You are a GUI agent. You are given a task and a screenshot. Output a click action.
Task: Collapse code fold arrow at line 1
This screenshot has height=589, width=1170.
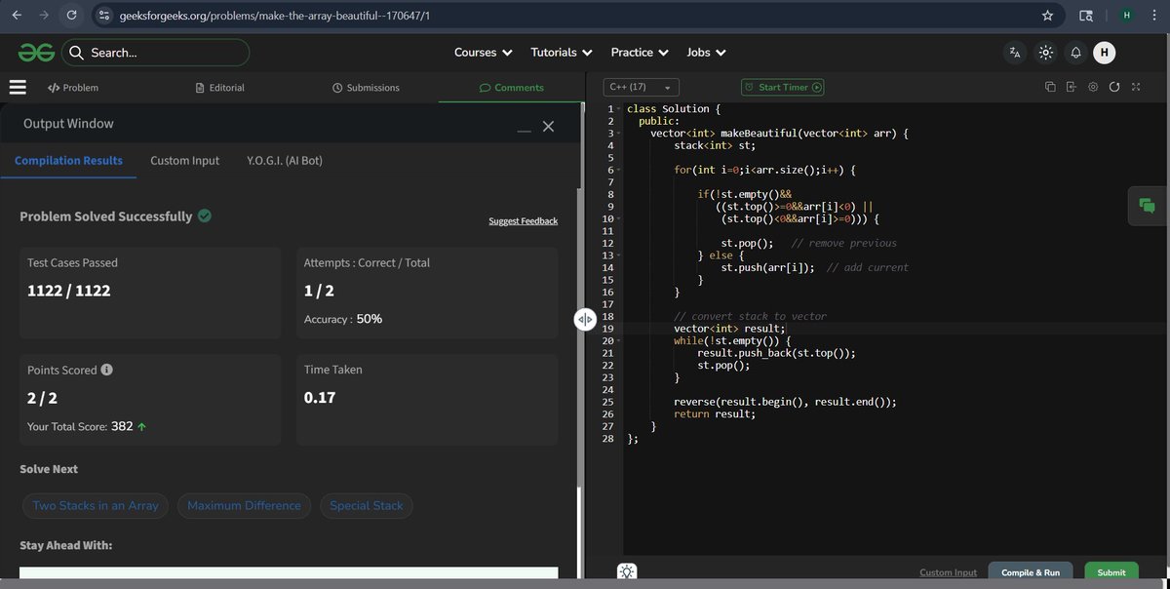[618, 109]
